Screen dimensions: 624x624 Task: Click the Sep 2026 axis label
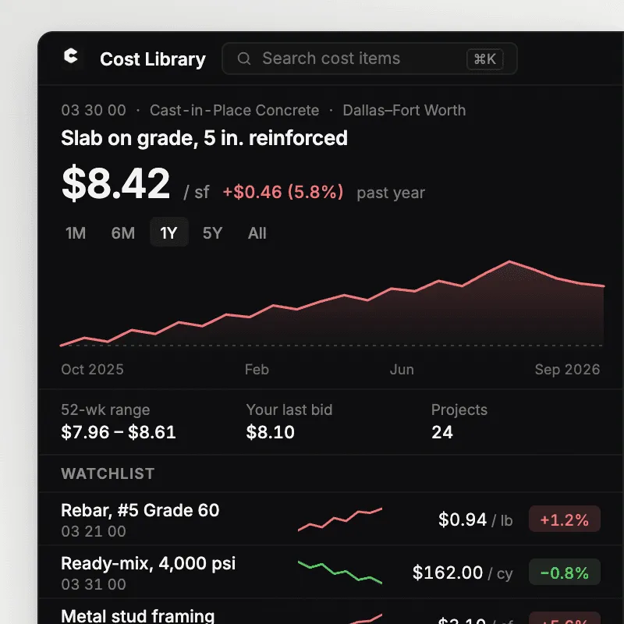[x=567, y=369]
